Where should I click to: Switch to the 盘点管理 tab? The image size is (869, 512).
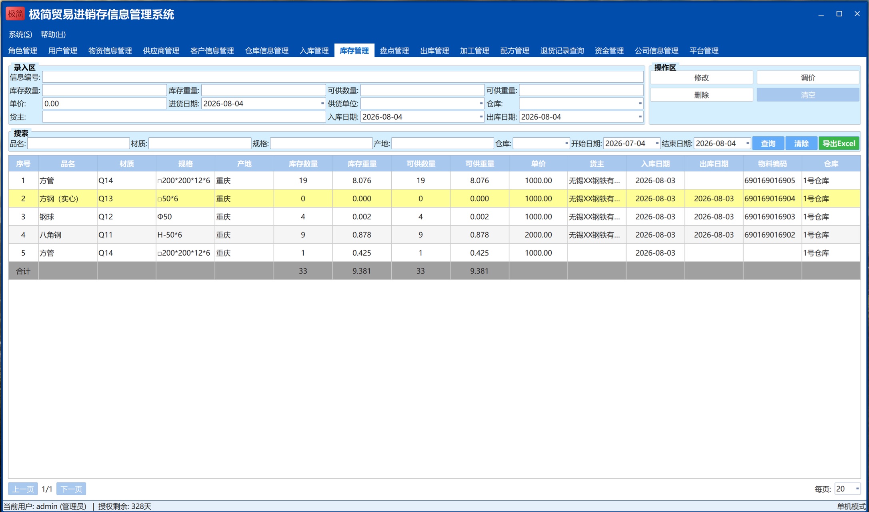point(394,51)
